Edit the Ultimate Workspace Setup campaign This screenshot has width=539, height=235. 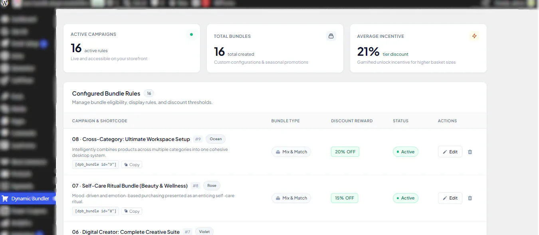pos(450,152)
